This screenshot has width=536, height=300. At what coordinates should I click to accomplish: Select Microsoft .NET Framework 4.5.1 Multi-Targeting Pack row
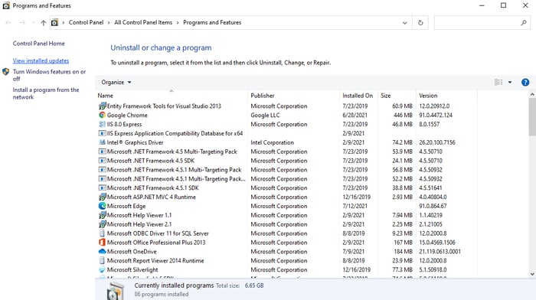pos(175,169)
